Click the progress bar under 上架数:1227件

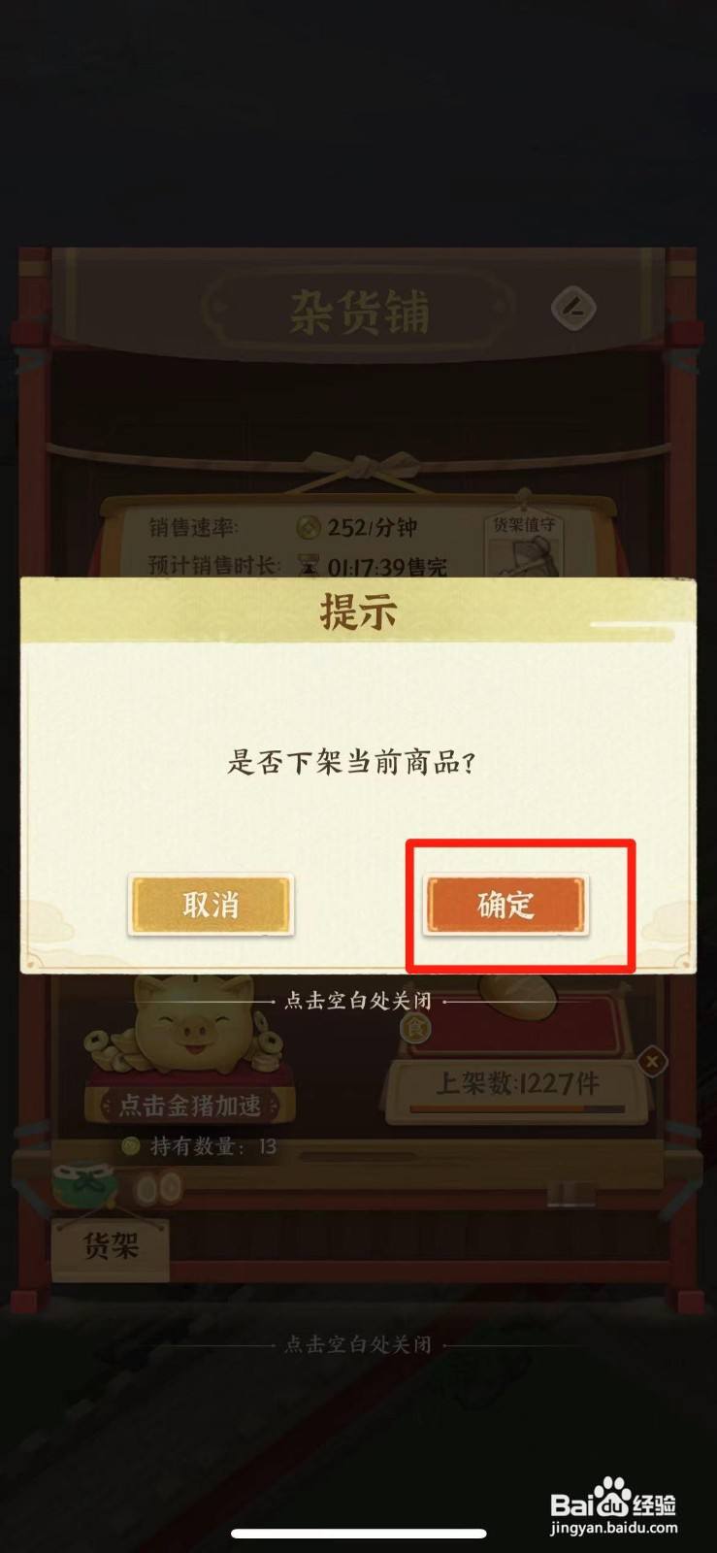(x=517, y=1109)
